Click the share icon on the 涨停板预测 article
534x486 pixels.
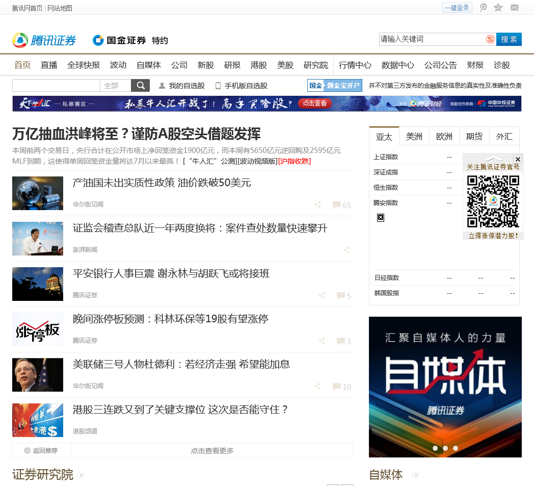tap(322, 341)
